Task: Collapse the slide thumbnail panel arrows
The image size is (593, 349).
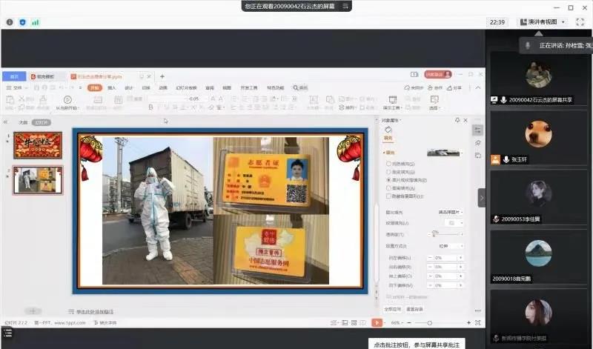Action: [x=6, y=122]
